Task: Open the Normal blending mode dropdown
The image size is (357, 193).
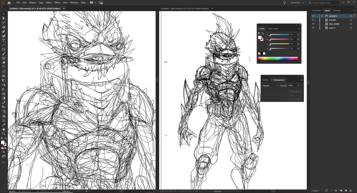Action: point(270,86)
